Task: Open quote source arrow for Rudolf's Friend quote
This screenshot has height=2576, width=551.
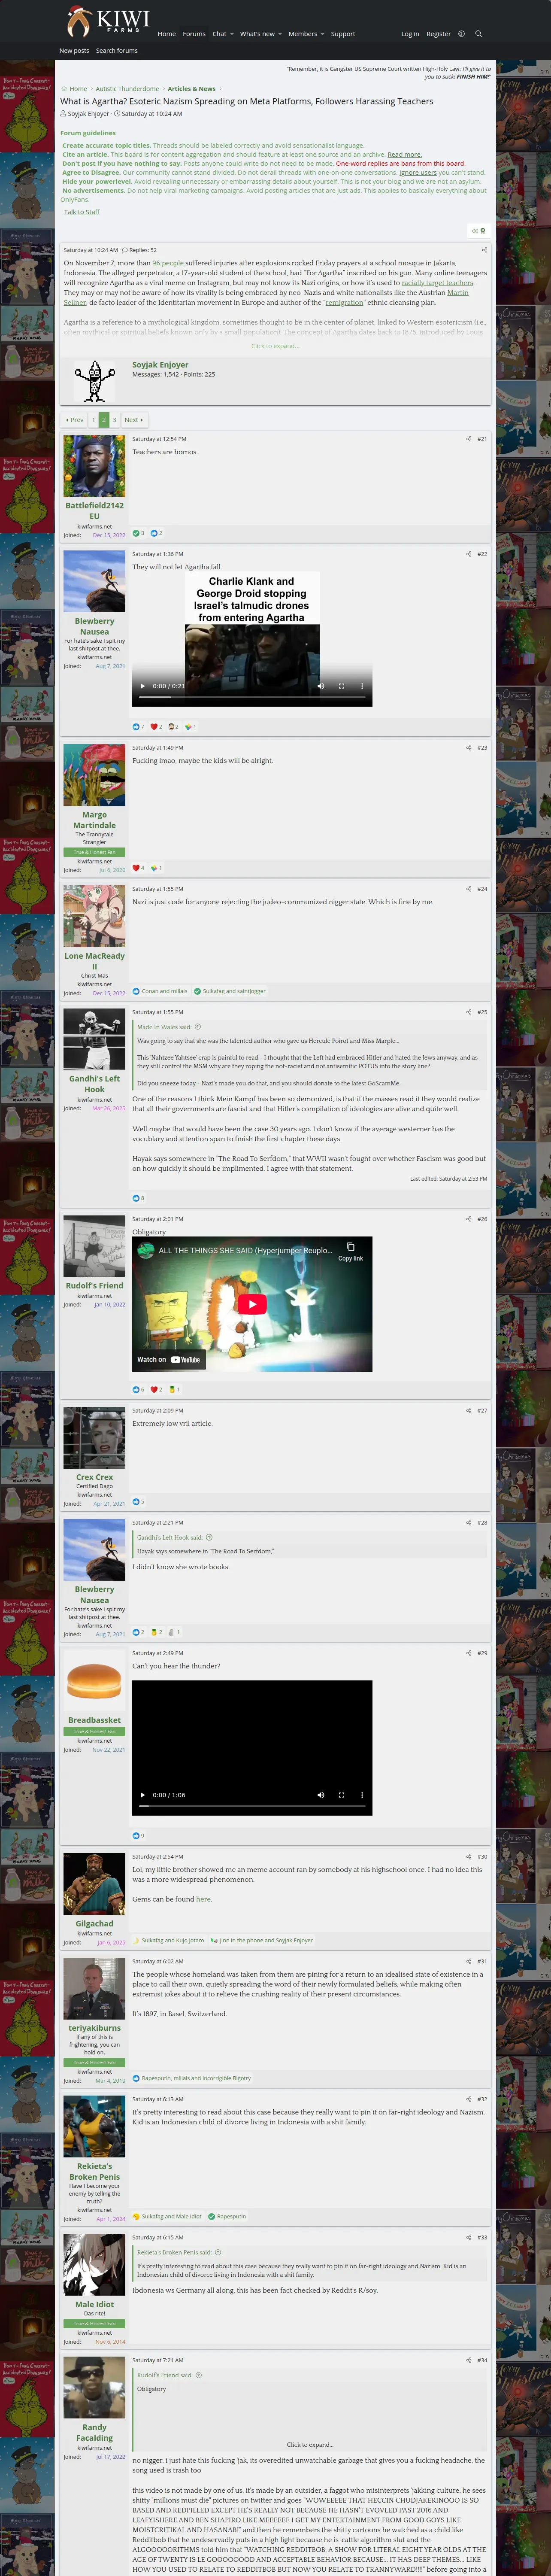Action: pyautogui.click(x=199, y=2375)
